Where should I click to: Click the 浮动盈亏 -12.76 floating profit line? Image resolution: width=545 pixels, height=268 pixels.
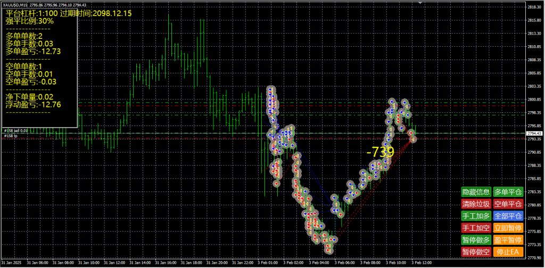point(33,105)
